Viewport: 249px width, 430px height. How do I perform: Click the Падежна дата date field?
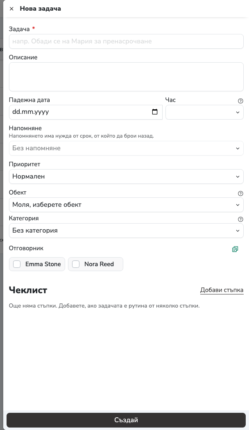(86, 112)
